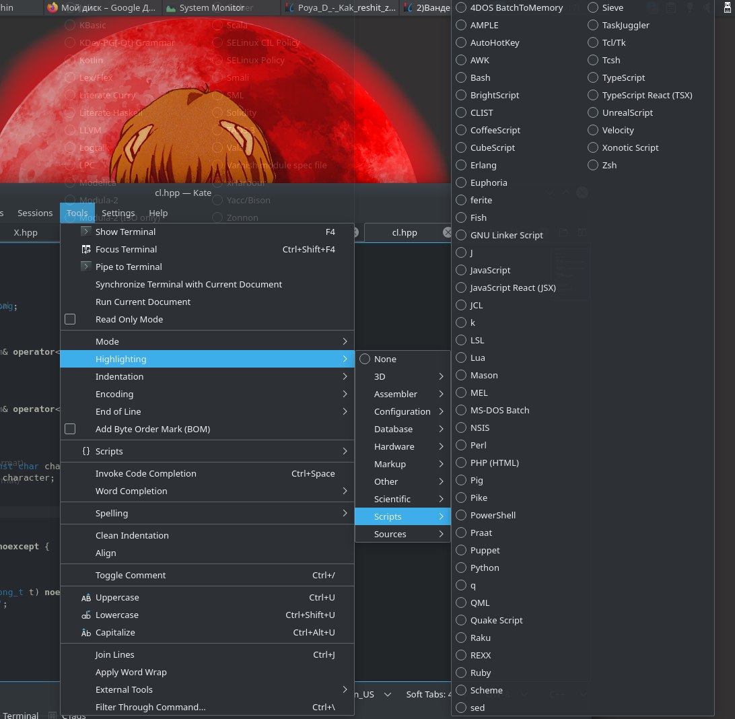This screenshot has height=719, width=735.
Task: Open the Sessions menu
Action: pos(35,213)
